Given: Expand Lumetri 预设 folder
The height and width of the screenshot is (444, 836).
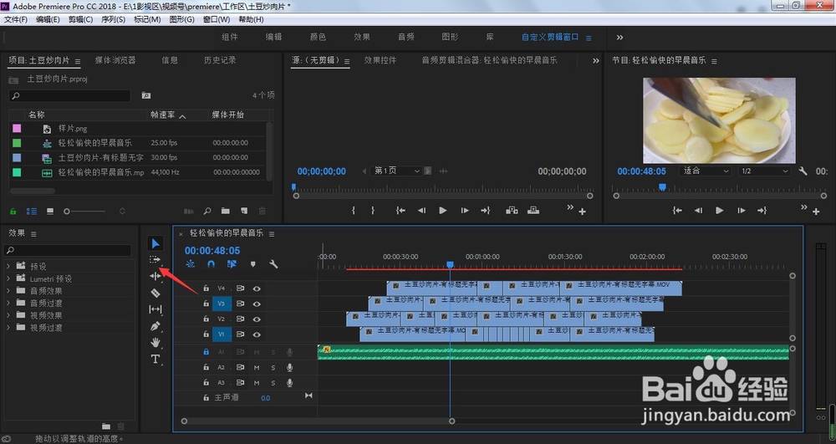Looking at the screenshot, I should [x=8, y=278].
